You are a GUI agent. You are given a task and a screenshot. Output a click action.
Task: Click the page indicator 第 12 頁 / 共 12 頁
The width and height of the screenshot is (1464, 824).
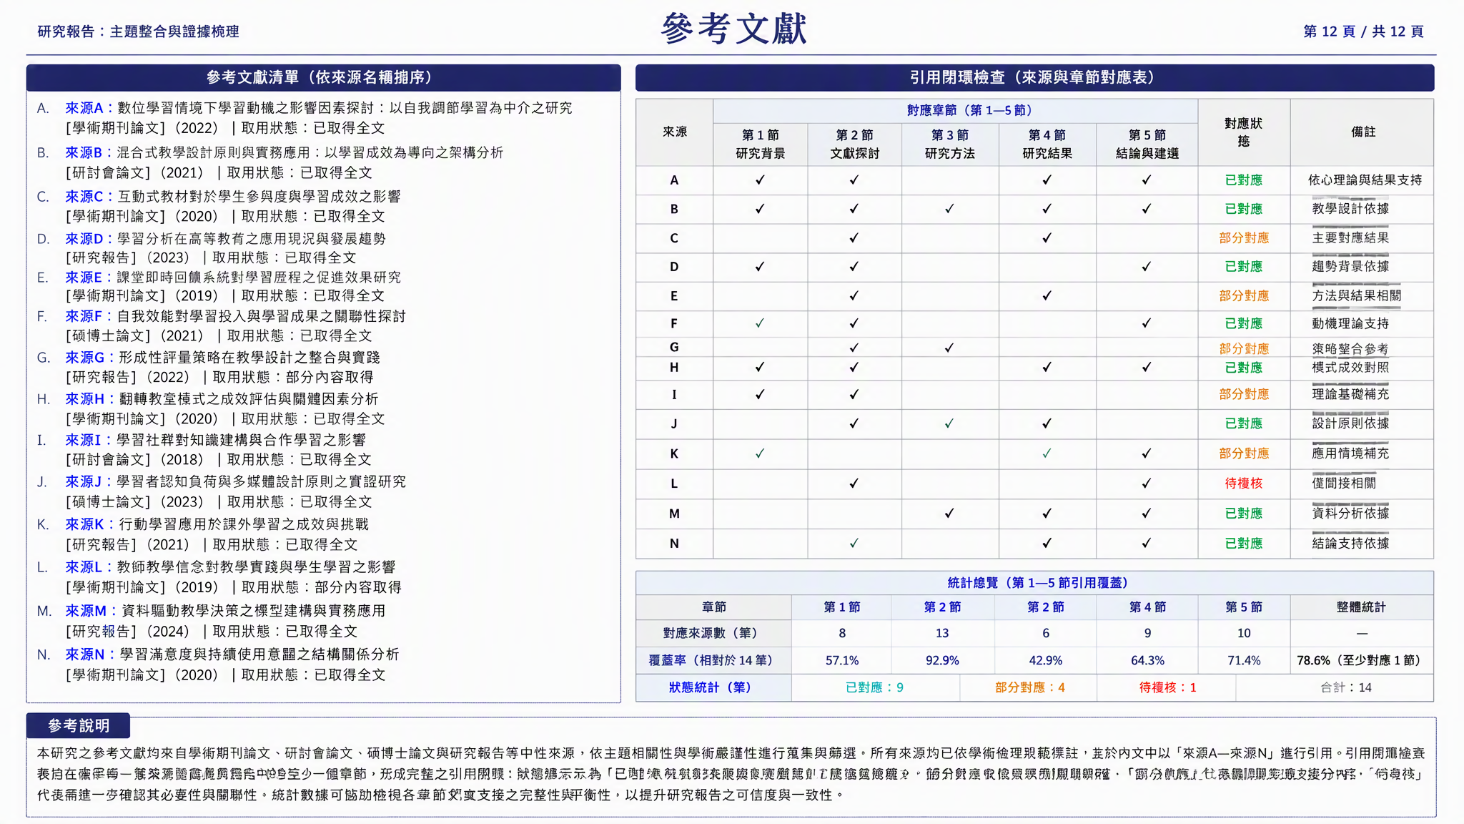tap(1363, 31)
